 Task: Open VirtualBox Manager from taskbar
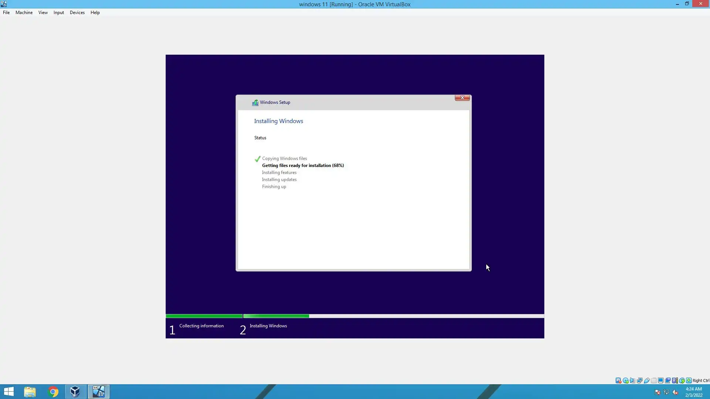point(75,392)
